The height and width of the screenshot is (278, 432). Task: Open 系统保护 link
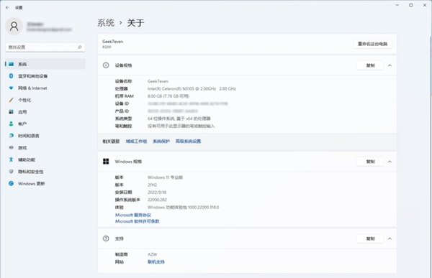(x=161, y=142)
